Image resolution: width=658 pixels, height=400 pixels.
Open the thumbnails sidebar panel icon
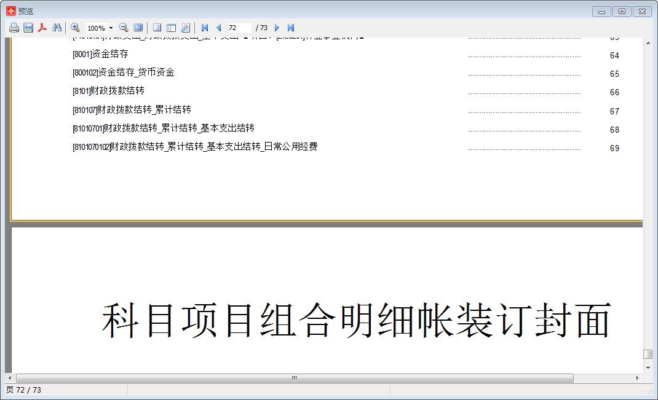coord(170,28)
